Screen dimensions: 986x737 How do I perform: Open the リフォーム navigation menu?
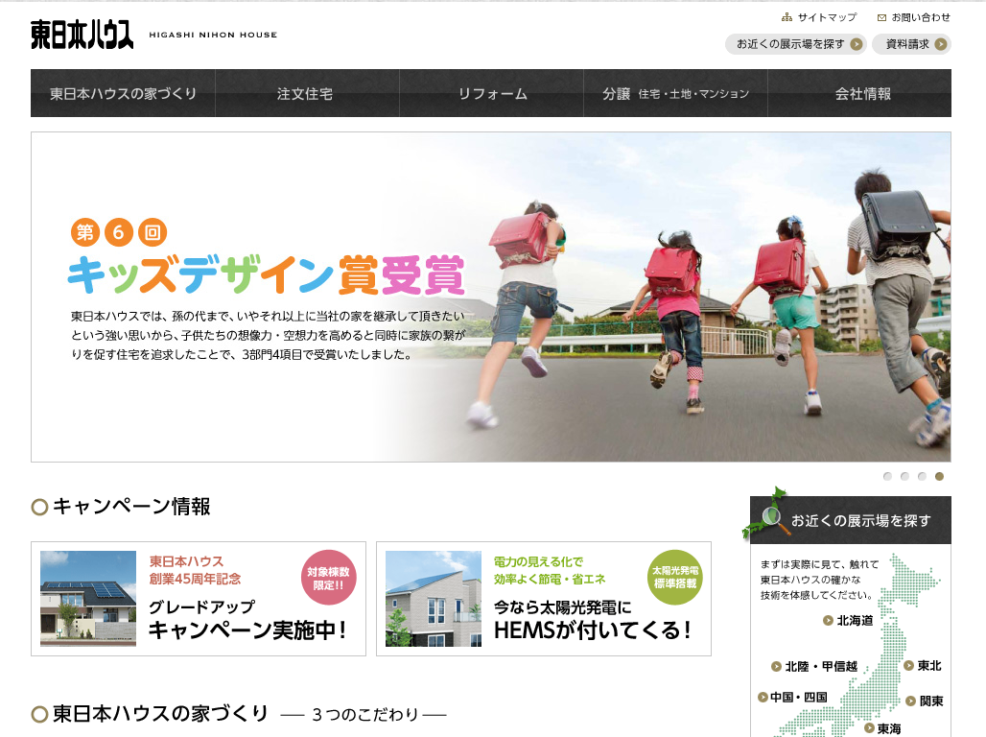point(491,93)
